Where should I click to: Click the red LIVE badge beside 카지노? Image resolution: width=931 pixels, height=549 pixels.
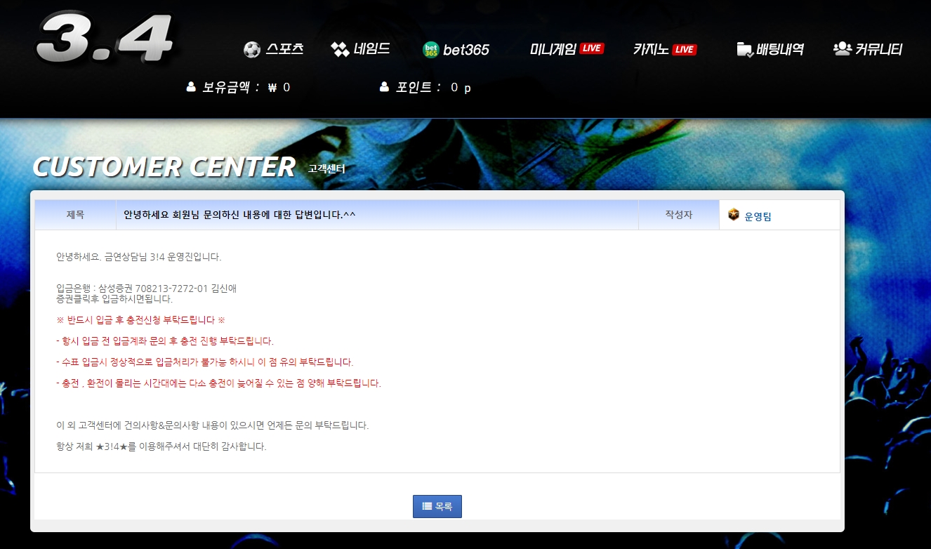(x=685, y=50)
